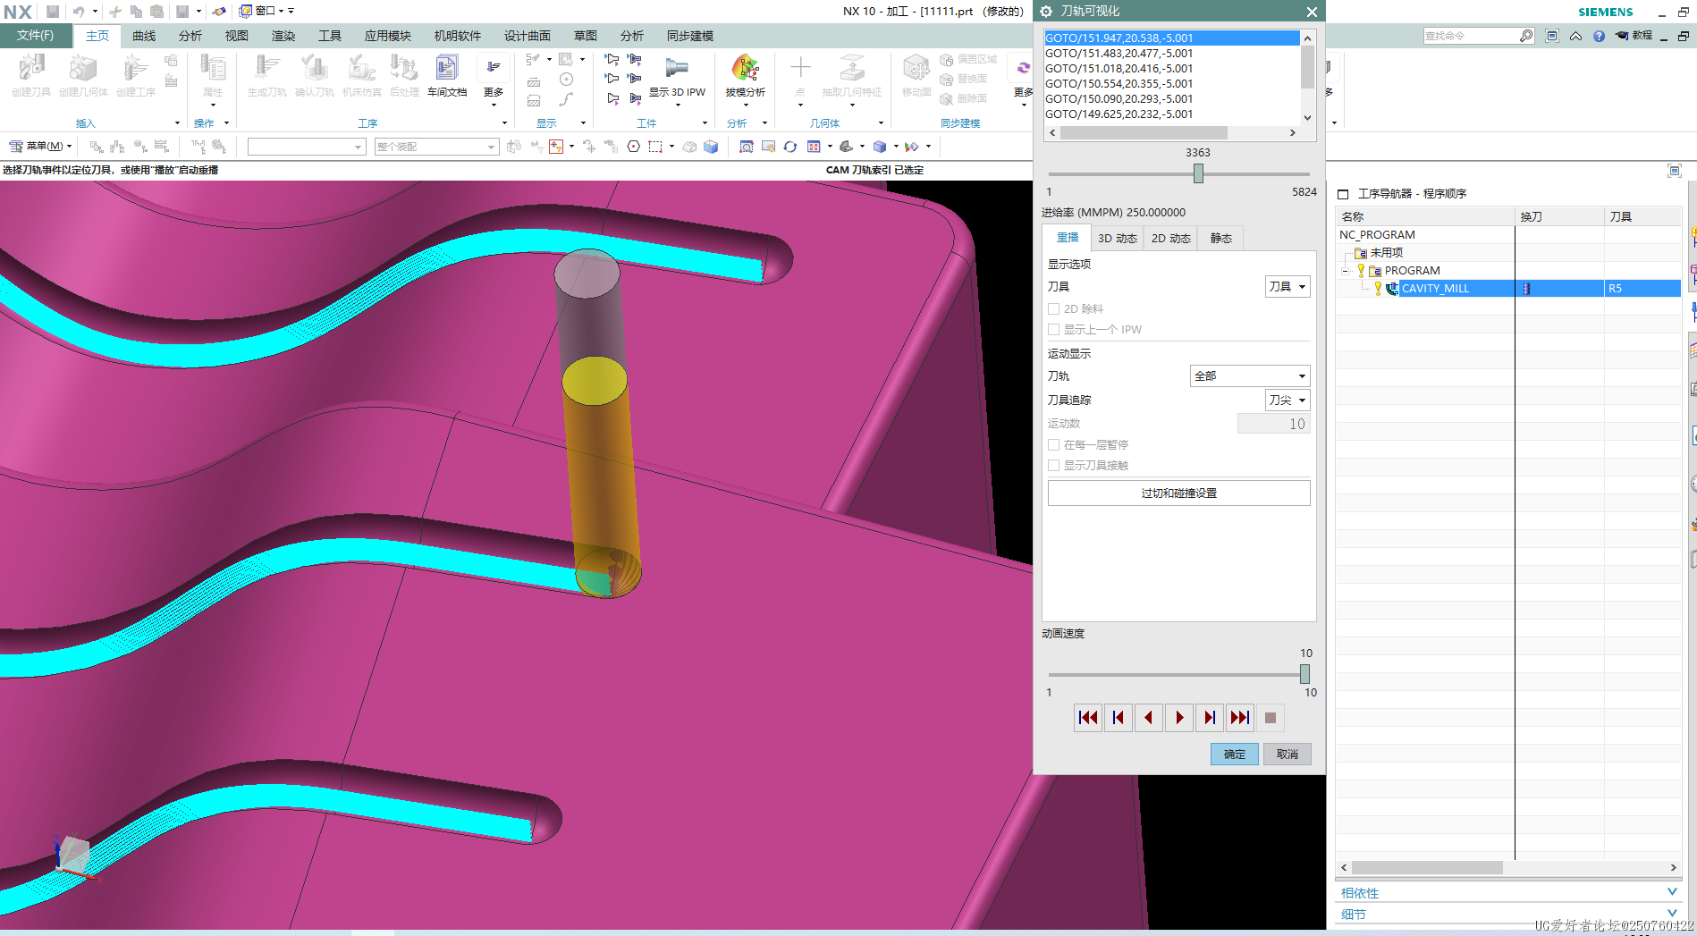Click the 创建工序 icon
Viewport: 1697px width, 936px height.
pos(135,75)
